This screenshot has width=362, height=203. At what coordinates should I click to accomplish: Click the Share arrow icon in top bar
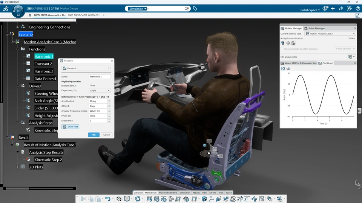click(341, 8)
